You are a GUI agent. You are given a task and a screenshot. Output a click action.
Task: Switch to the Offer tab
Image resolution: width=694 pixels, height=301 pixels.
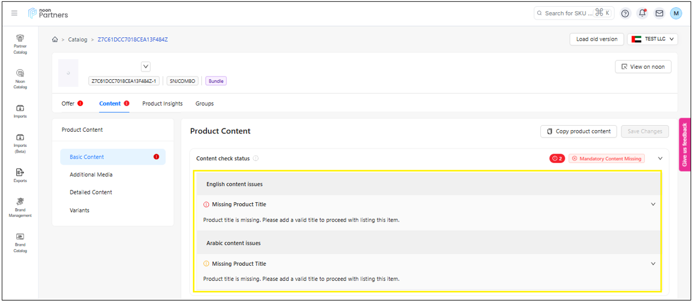[x=68, y=103]
